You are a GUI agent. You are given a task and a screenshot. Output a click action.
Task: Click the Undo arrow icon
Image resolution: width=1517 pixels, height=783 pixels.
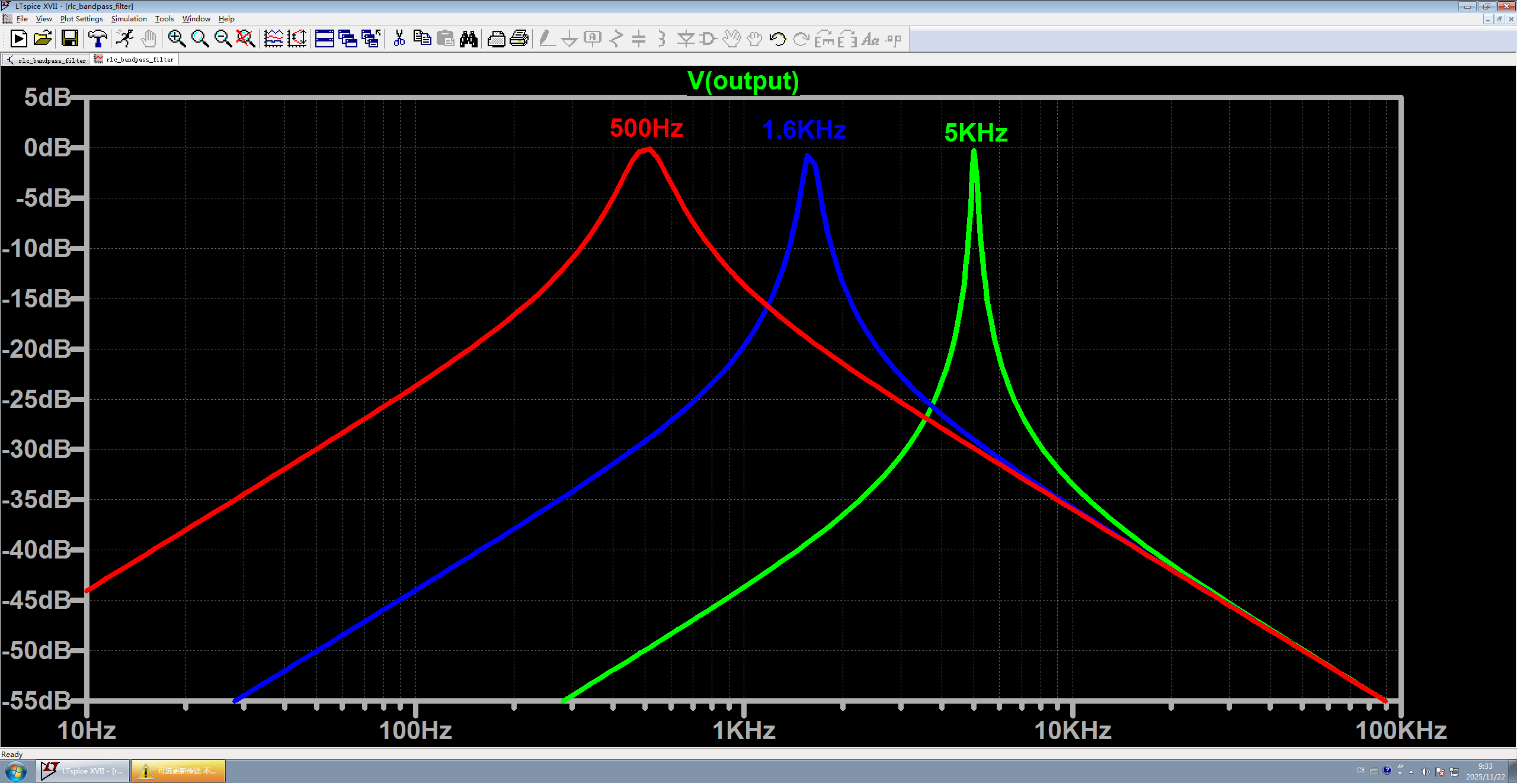tap(777, 39)
